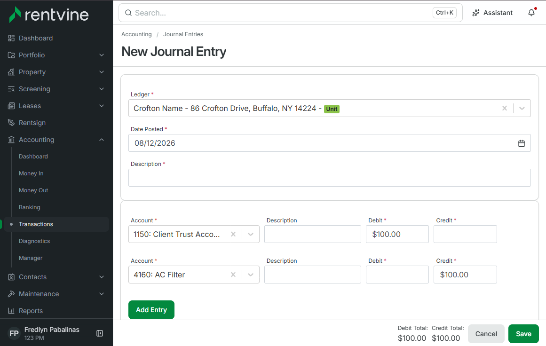
Task: Click the Date Posted field
Action: pyautogui.click(x=329, y=143)
